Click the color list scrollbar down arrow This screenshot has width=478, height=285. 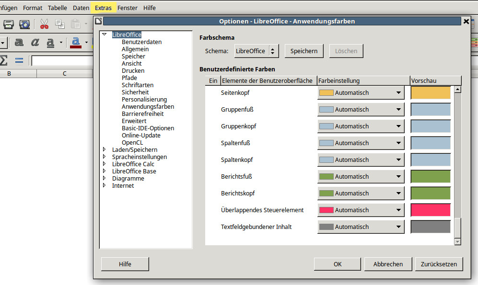(457, 242)
